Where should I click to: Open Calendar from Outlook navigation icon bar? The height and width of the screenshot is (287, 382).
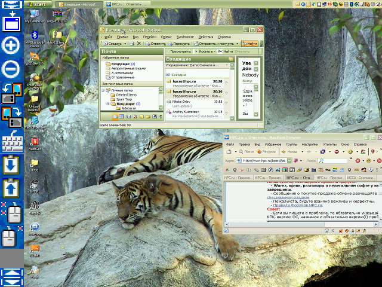click(x=122, y=117)
